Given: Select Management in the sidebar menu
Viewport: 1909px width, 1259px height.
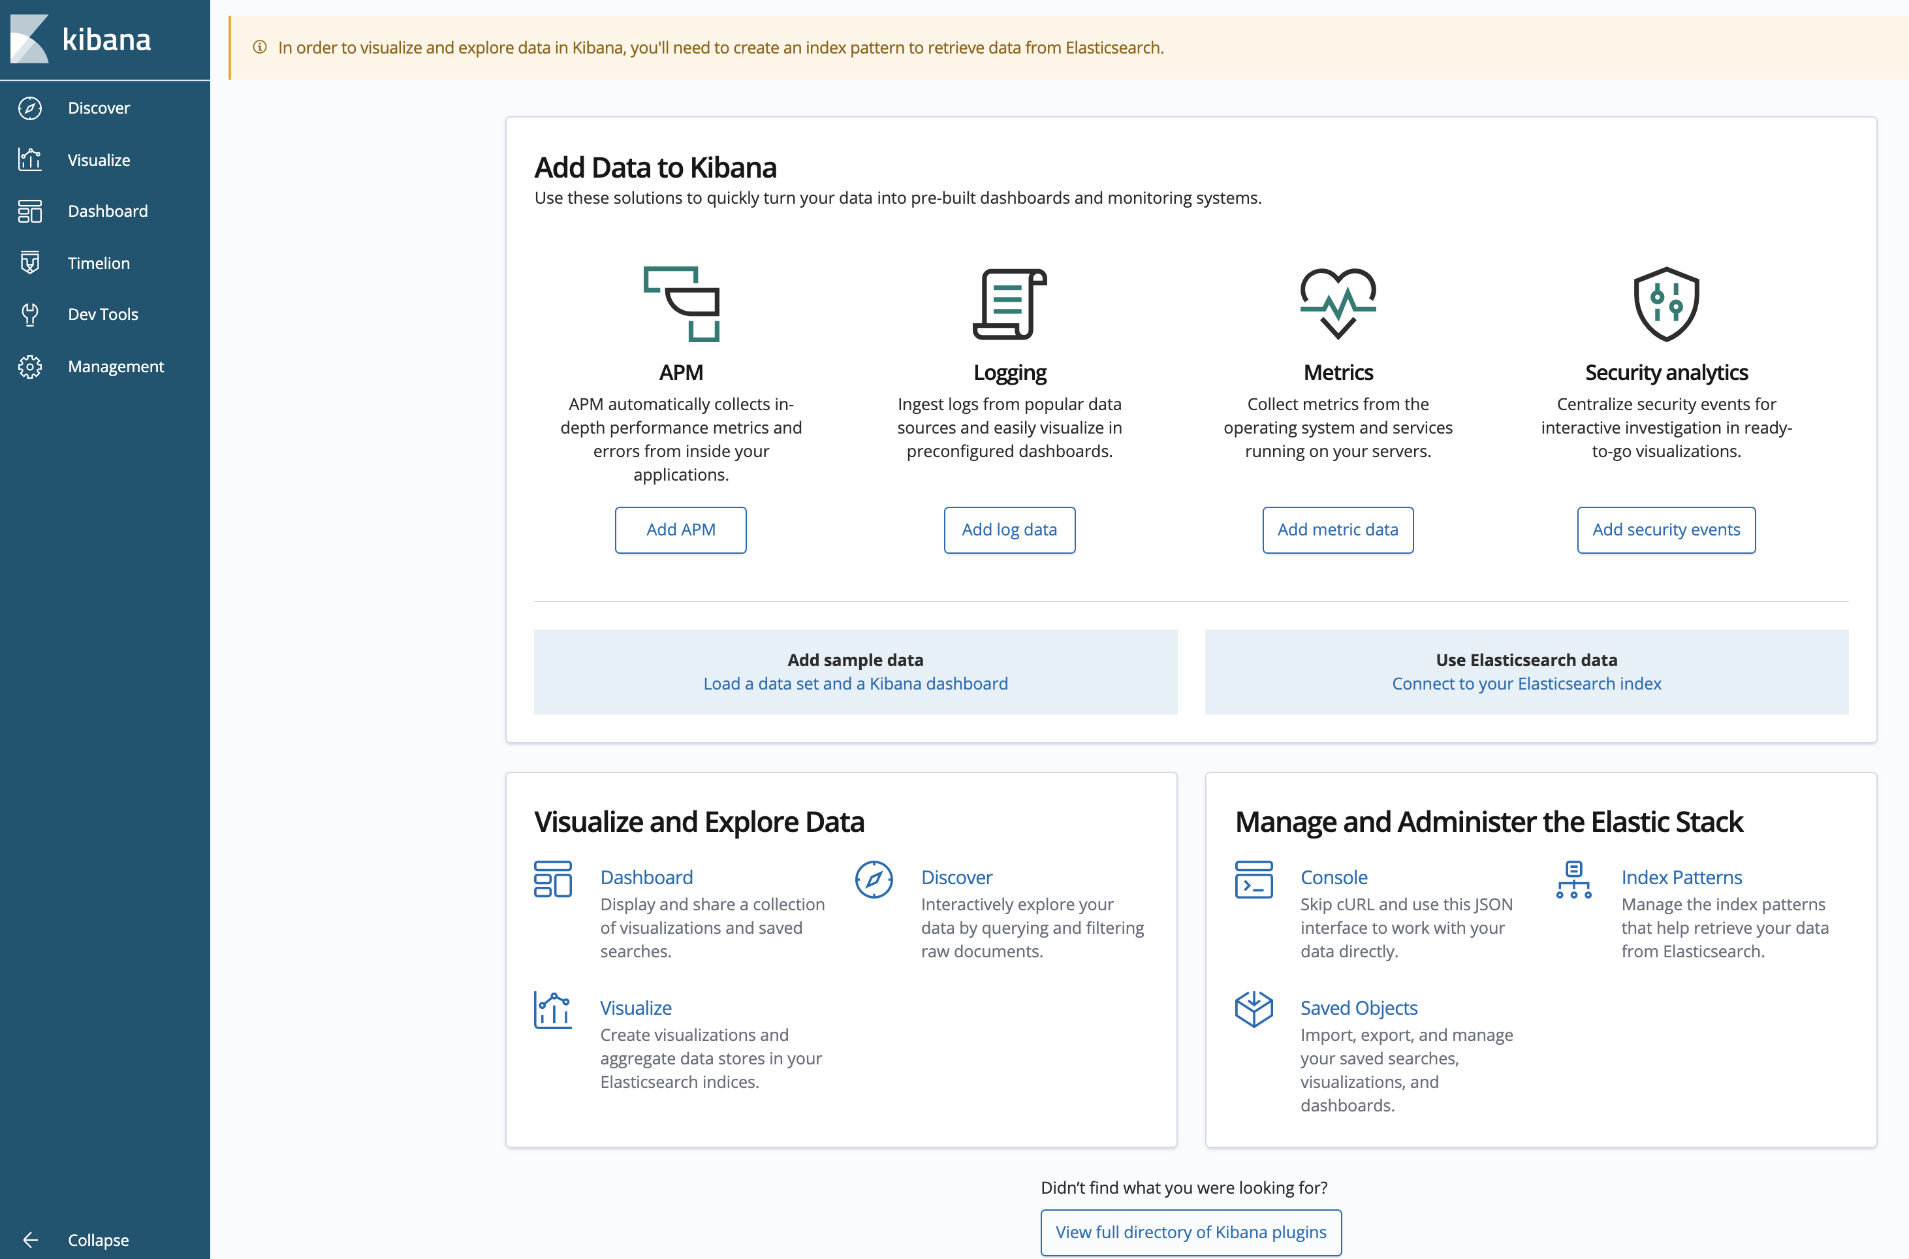Looking at the screenshot, I should coord(116,366).
